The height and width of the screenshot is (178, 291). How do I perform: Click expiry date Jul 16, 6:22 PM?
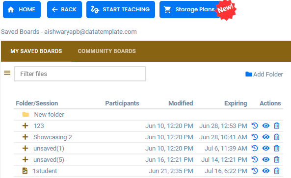226,171
